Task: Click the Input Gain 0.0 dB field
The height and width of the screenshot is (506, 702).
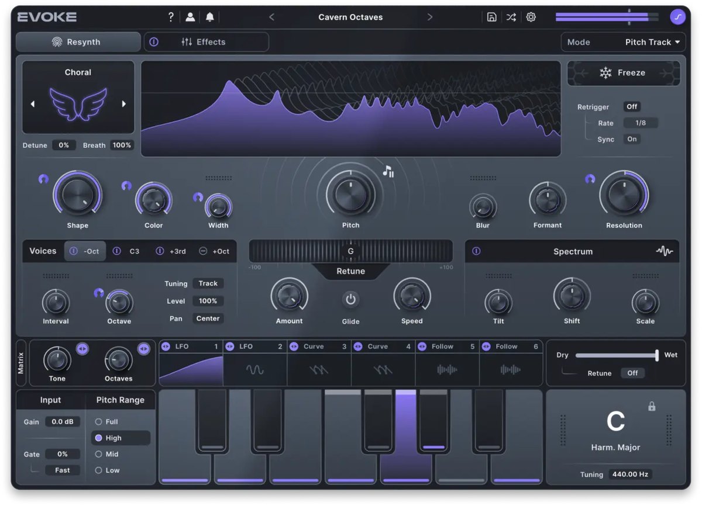Action: point(63,422)
